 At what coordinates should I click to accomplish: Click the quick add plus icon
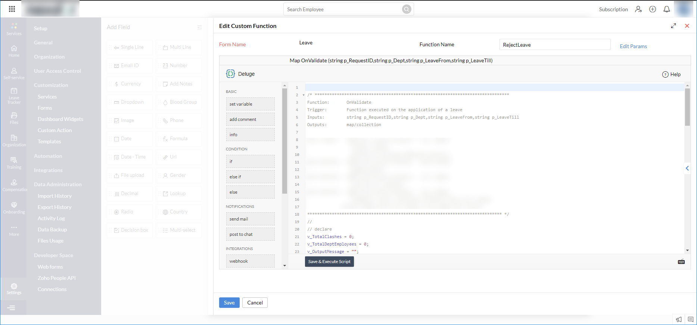tap(652, 9)
